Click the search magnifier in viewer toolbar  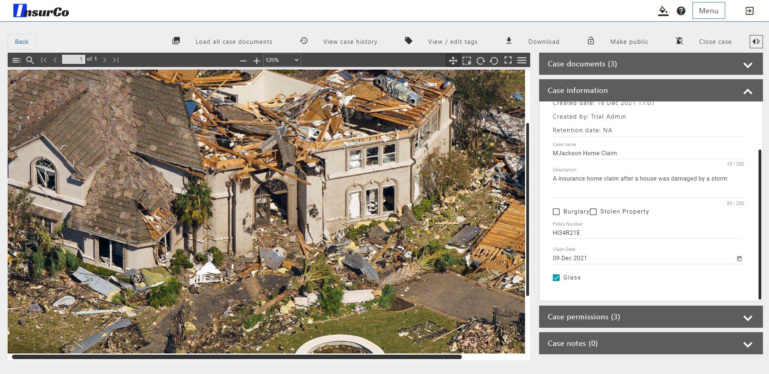[30, 60]
